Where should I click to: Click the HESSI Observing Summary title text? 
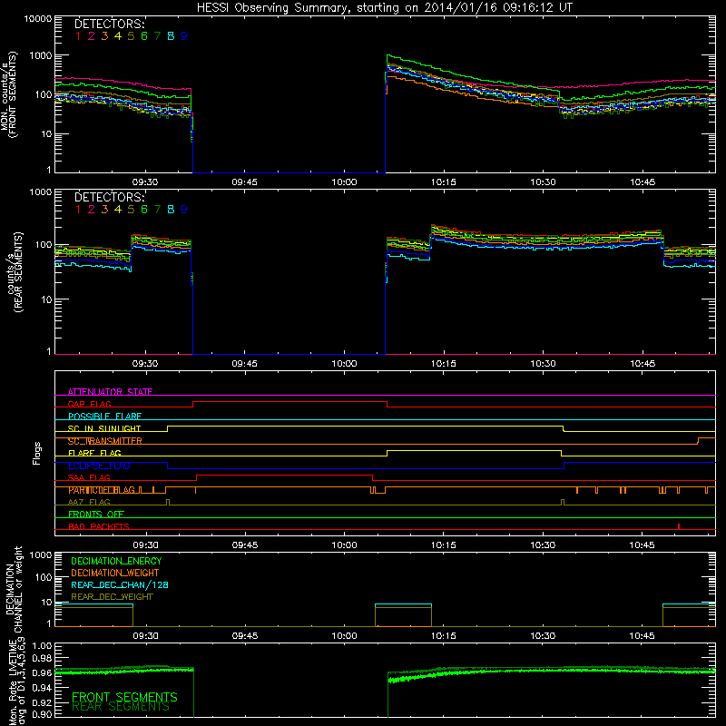click(385, 7)
